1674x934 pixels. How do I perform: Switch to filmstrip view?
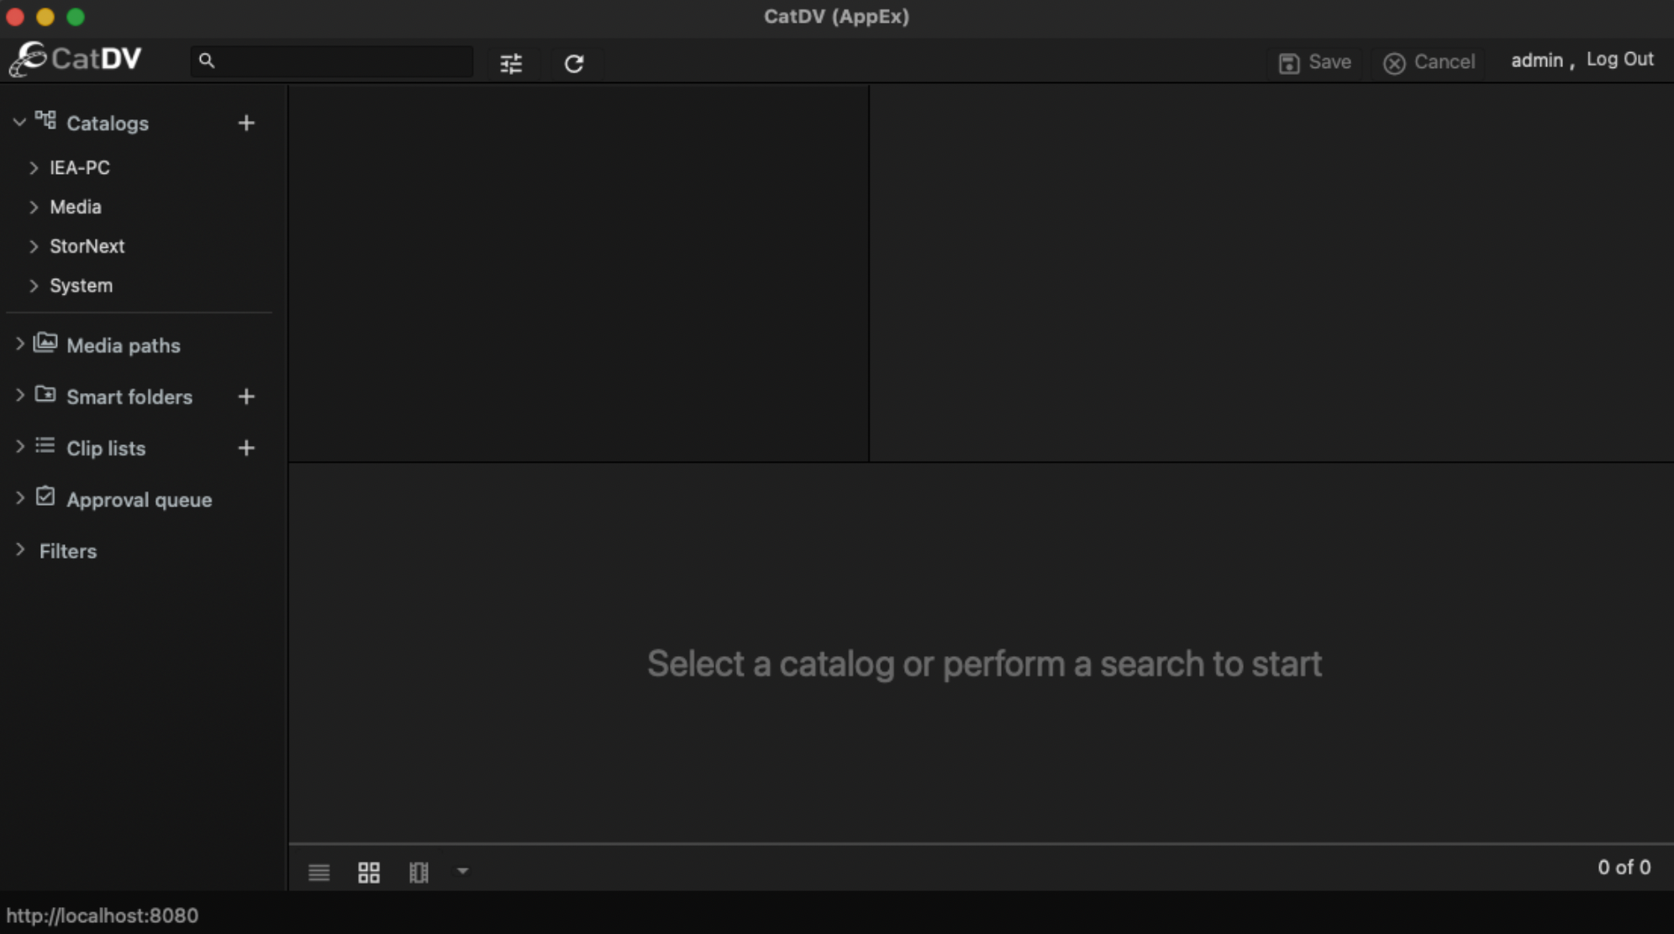[x=418, y=873]
